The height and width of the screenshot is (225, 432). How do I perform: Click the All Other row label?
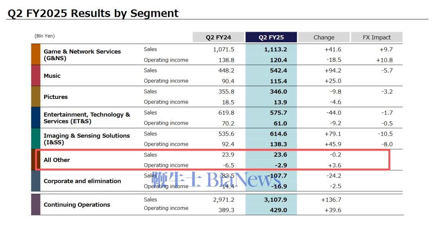pyautogui.click(x=57, y=160)
